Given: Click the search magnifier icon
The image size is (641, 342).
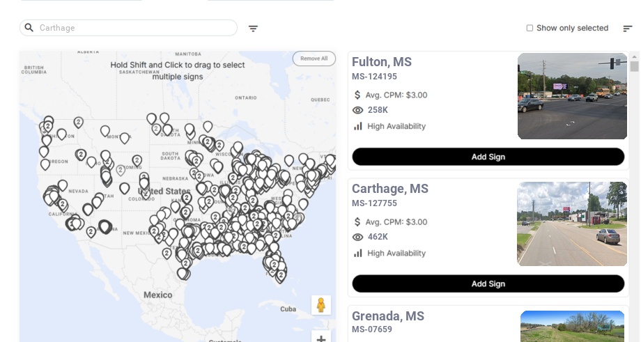Looking at the screenshot, I should click(29, 28).
